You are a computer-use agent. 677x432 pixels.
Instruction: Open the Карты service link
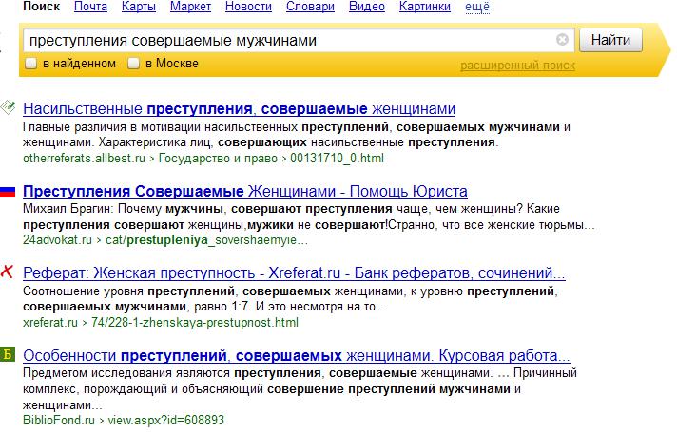point(139,7)
